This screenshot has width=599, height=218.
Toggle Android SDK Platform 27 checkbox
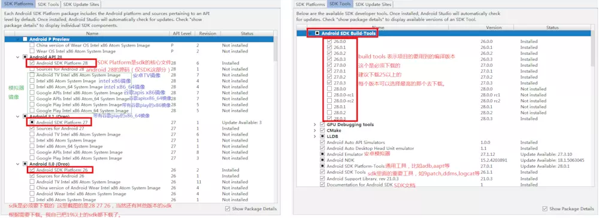[32, 122]
